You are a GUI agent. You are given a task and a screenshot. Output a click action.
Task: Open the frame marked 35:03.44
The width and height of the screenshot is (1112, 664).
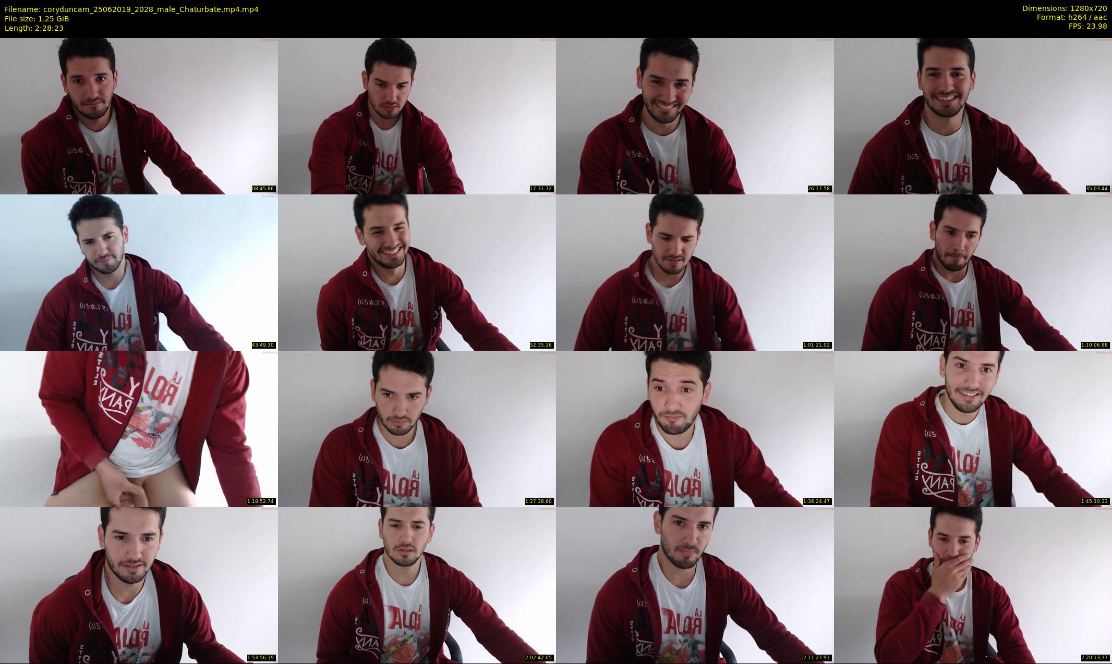973,116
